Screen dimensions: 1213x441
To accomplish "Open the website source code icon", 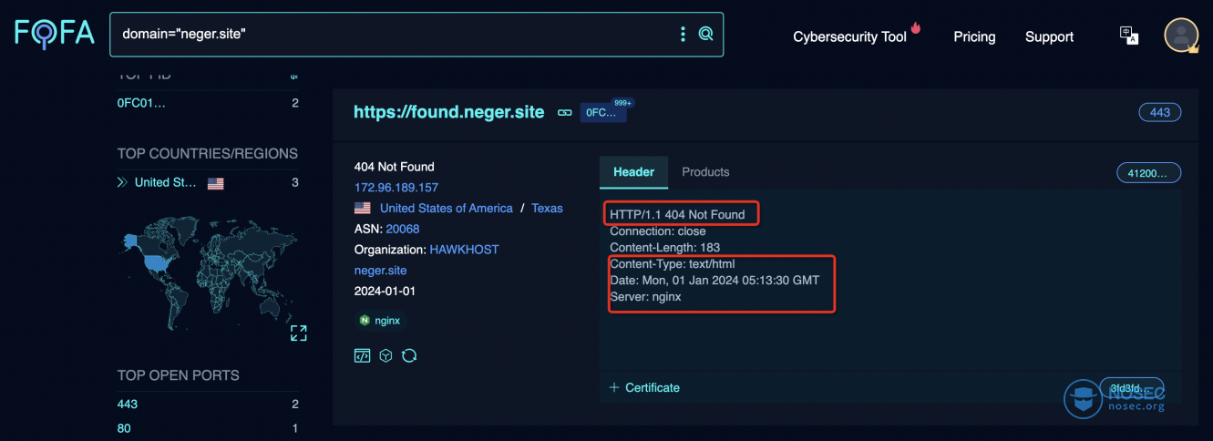I will pyautogui.click(x=362, y=355).
